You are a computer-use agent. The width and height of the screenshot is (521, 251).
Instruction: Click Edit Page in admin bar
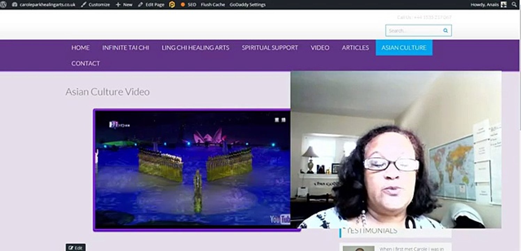point(151,5)
